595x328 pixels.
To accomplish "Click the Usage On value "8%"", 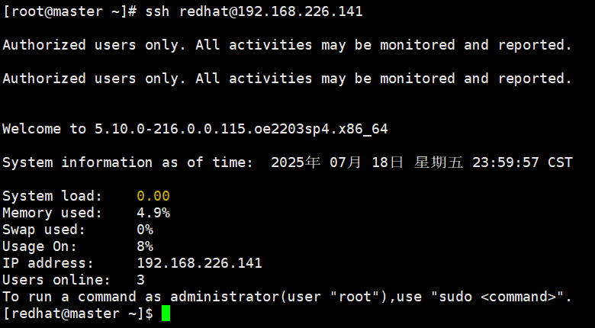I will pos(145,246).
